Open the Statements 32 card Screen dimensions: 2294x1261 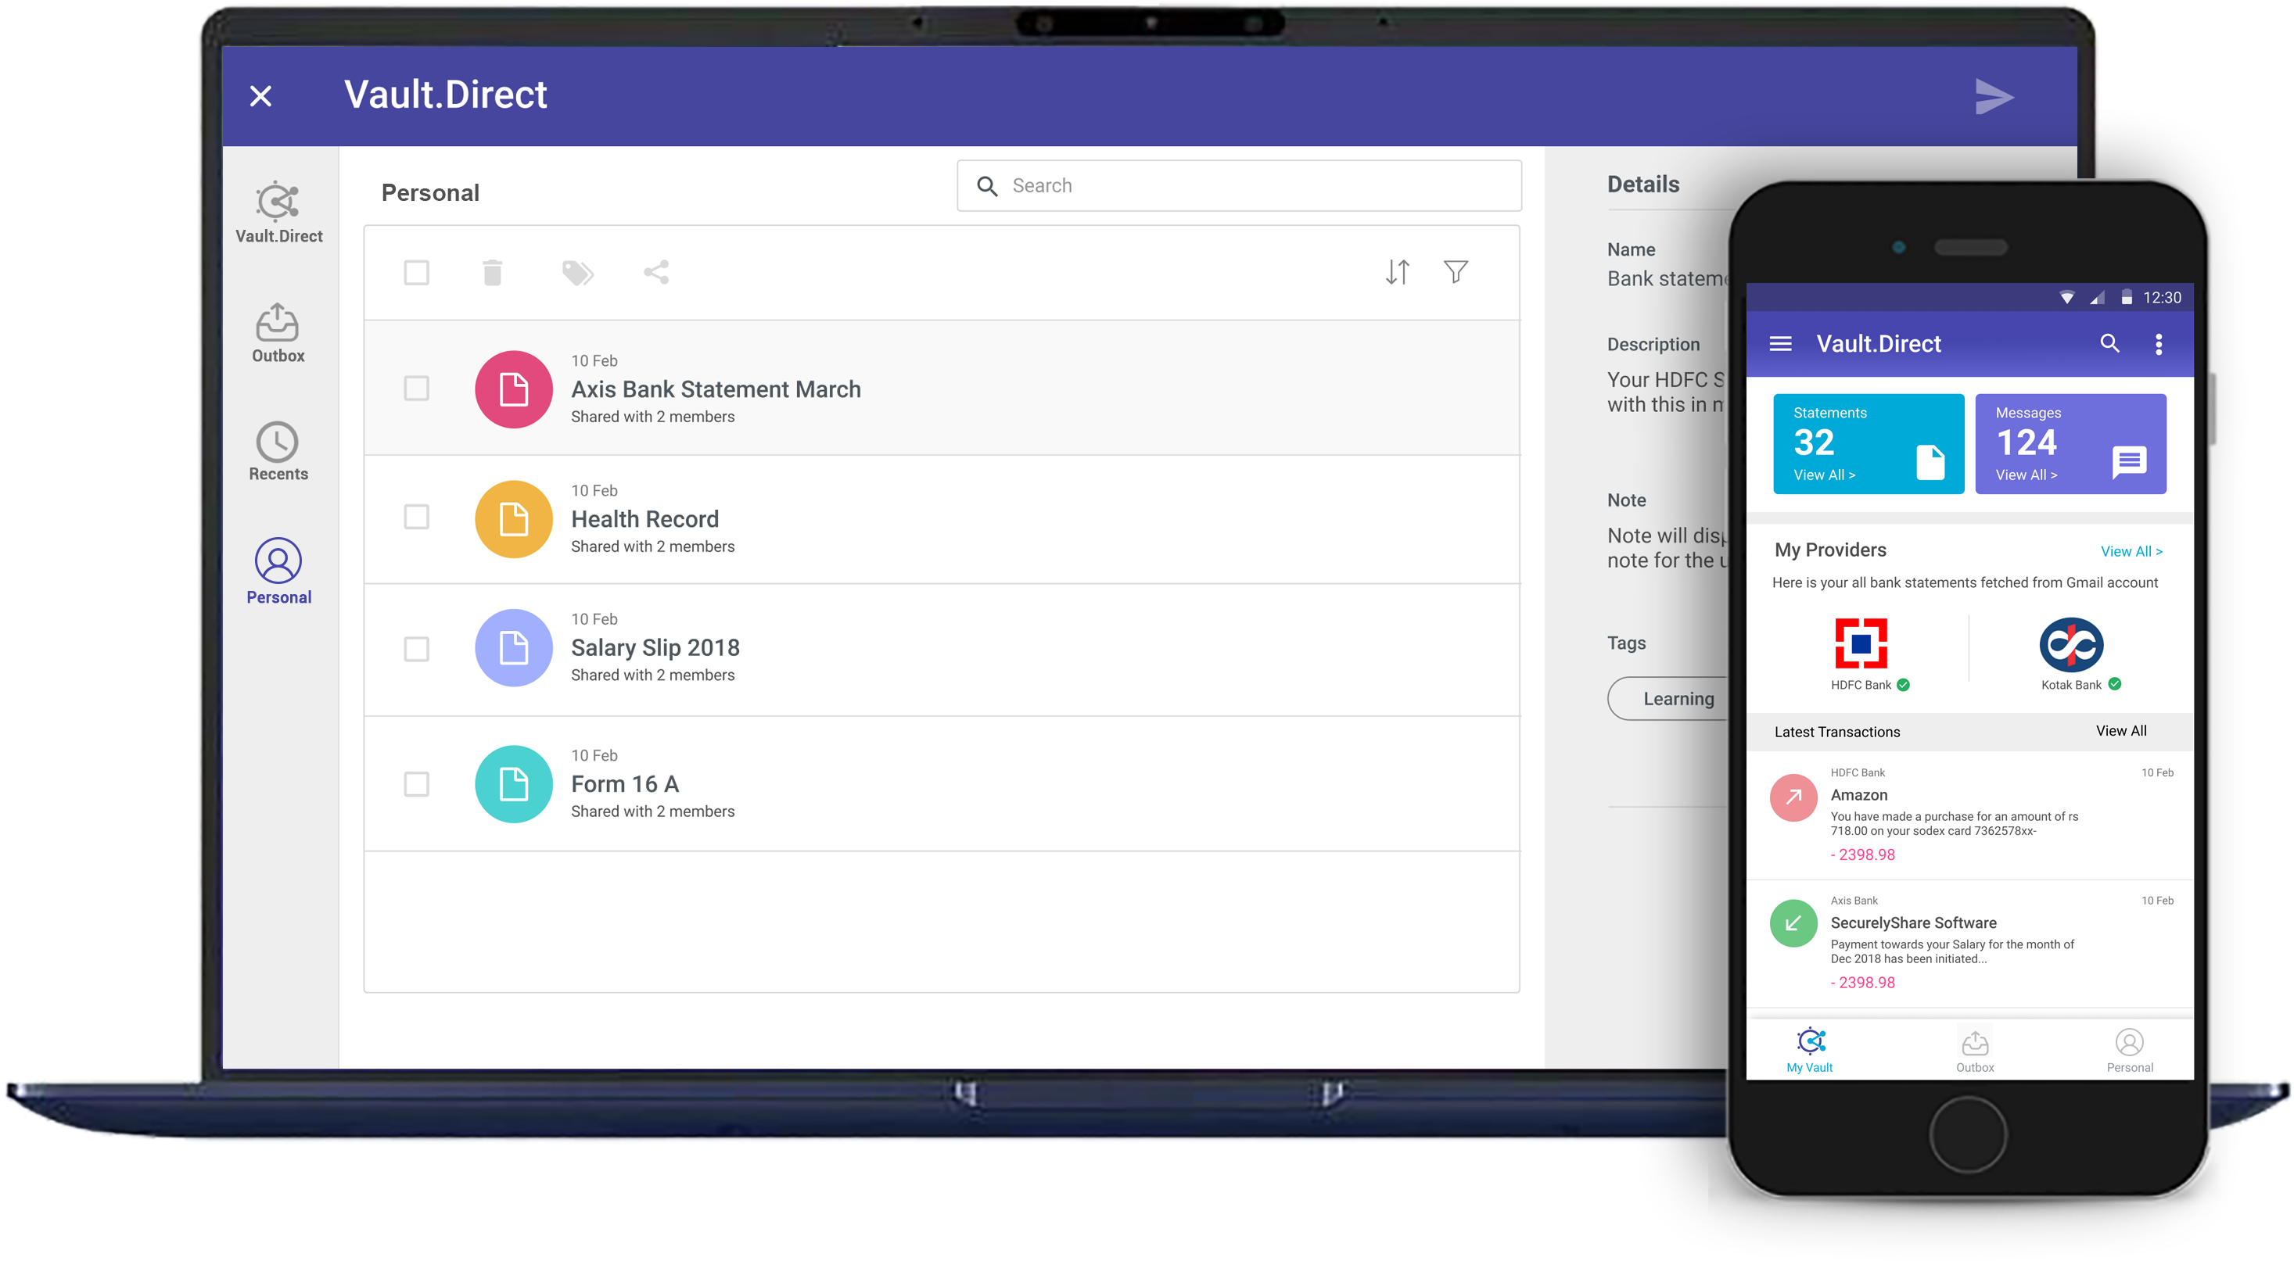pos(1869,443)
